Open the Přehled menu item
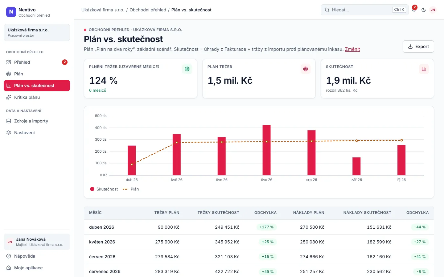The image size is (444, 277). point(37,62)
